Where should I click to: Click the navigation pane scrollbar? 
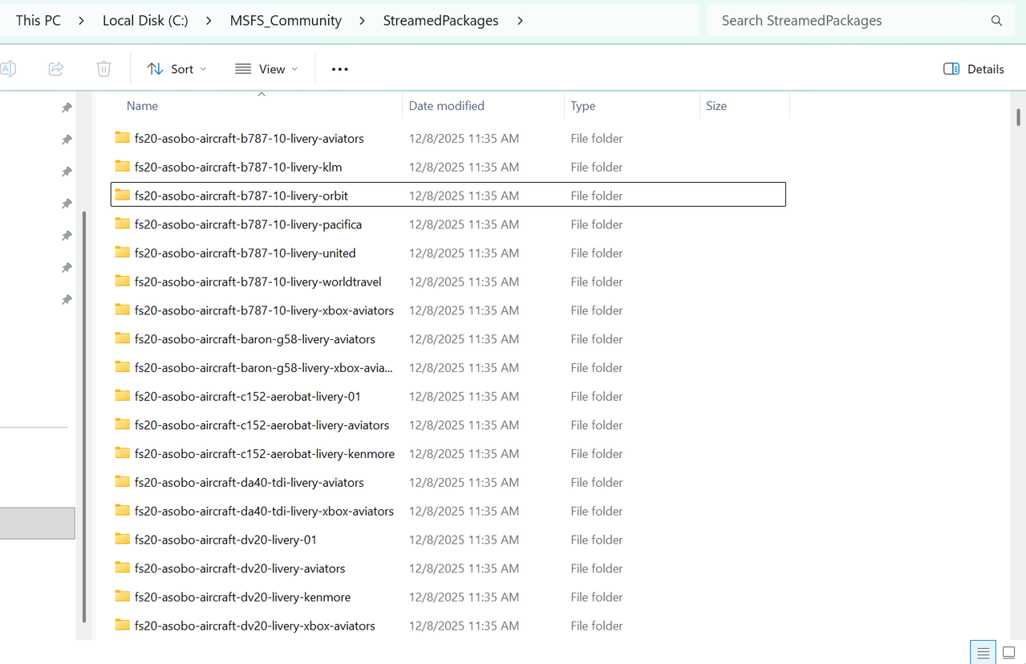point(84,417)
